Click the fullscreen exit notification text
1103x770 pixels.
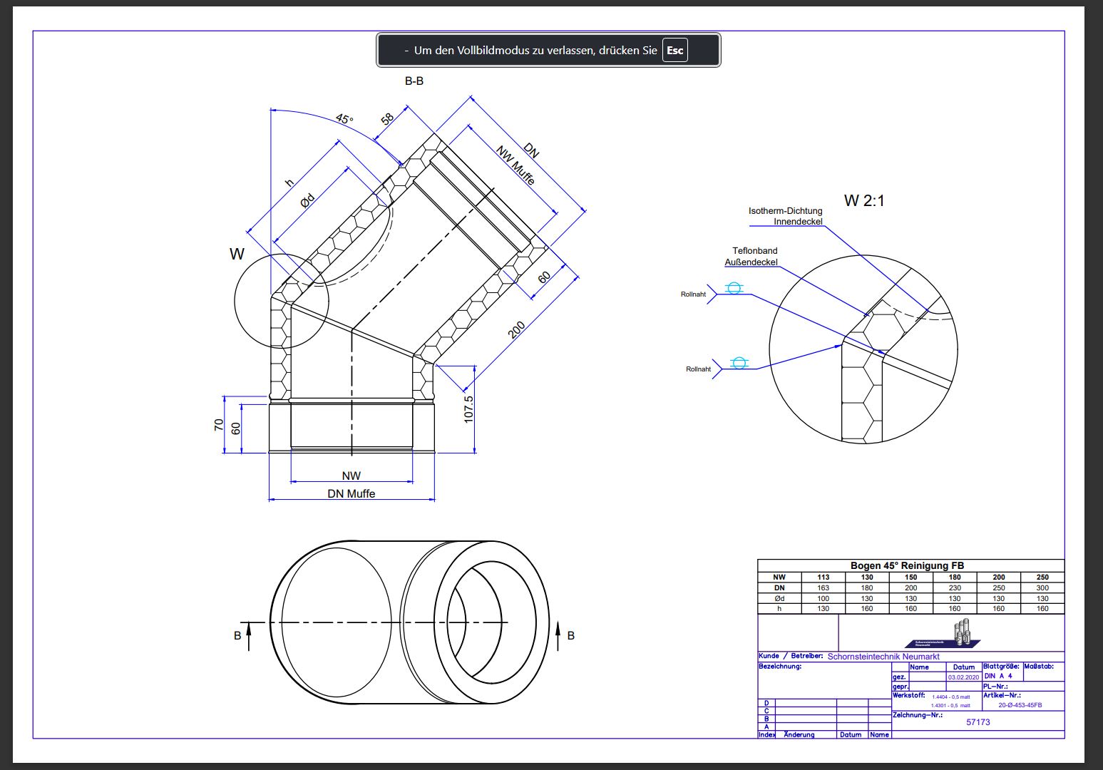click(x=535, y=51)
